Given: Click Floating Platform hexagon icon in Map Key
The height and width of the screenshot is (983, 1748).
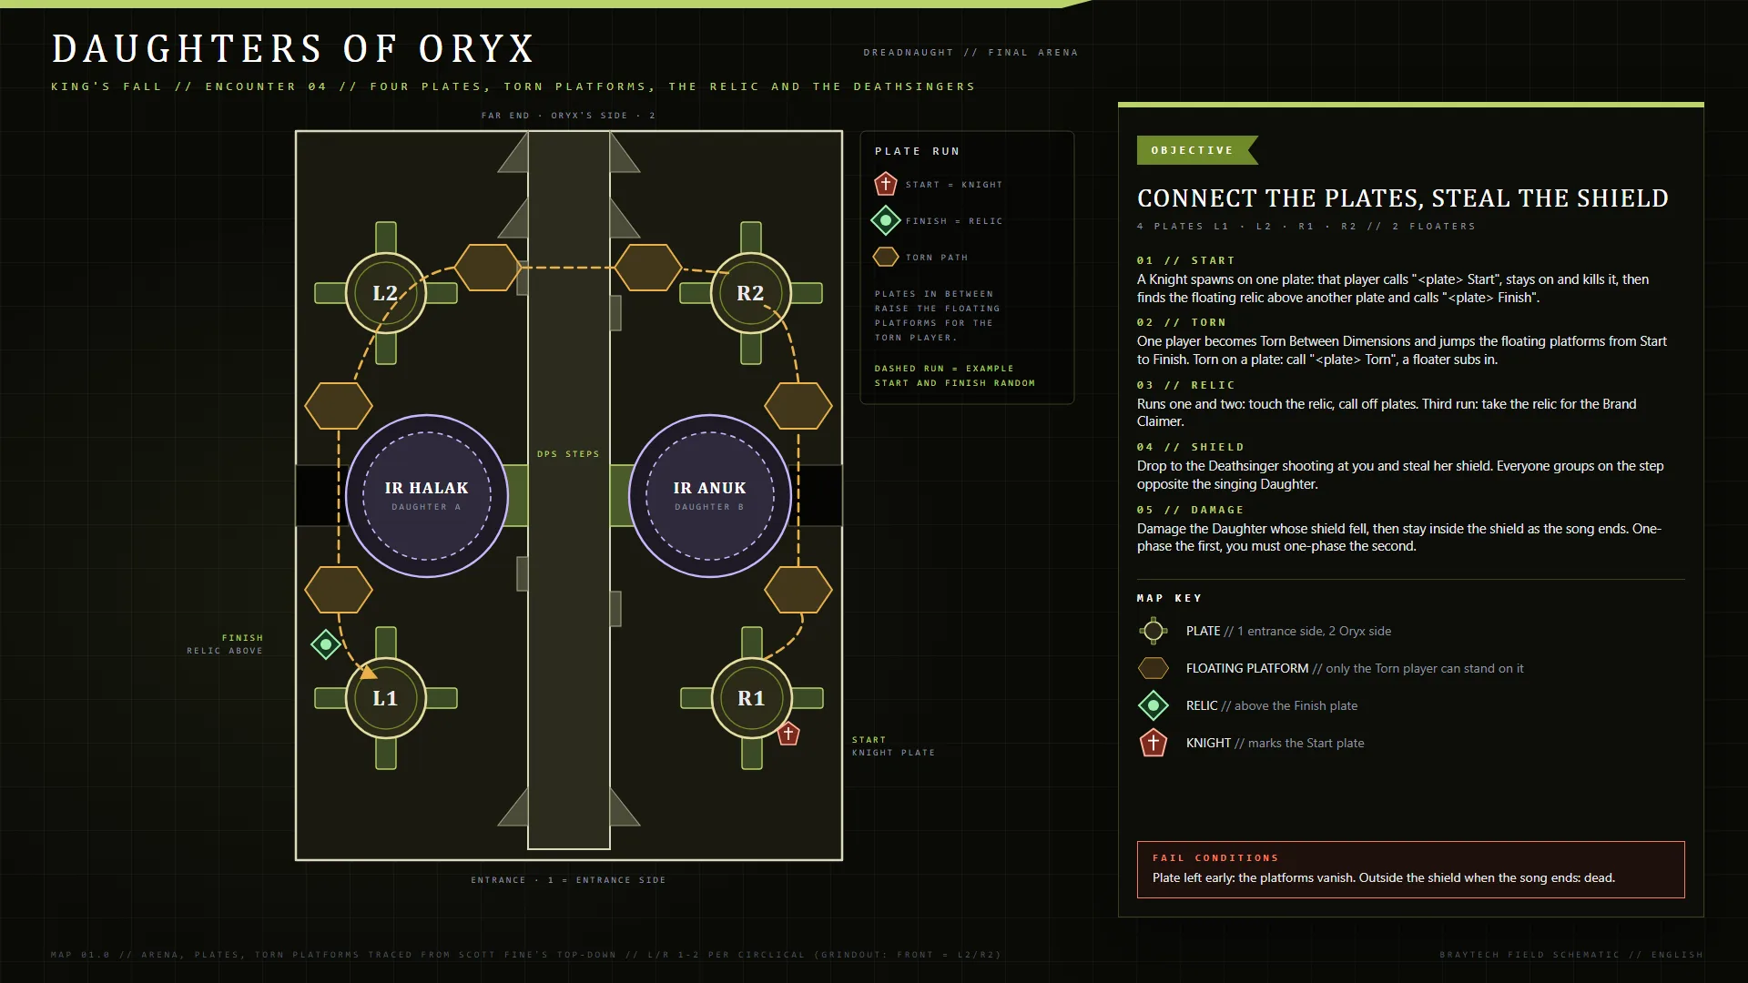Looking at the screenshot, I should pyautogui.click(x=1153, y=668).
